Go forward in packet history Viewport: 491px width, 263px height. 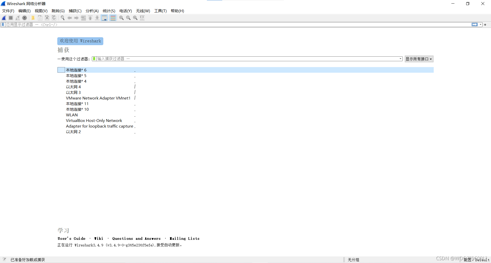tap(76, 18)
